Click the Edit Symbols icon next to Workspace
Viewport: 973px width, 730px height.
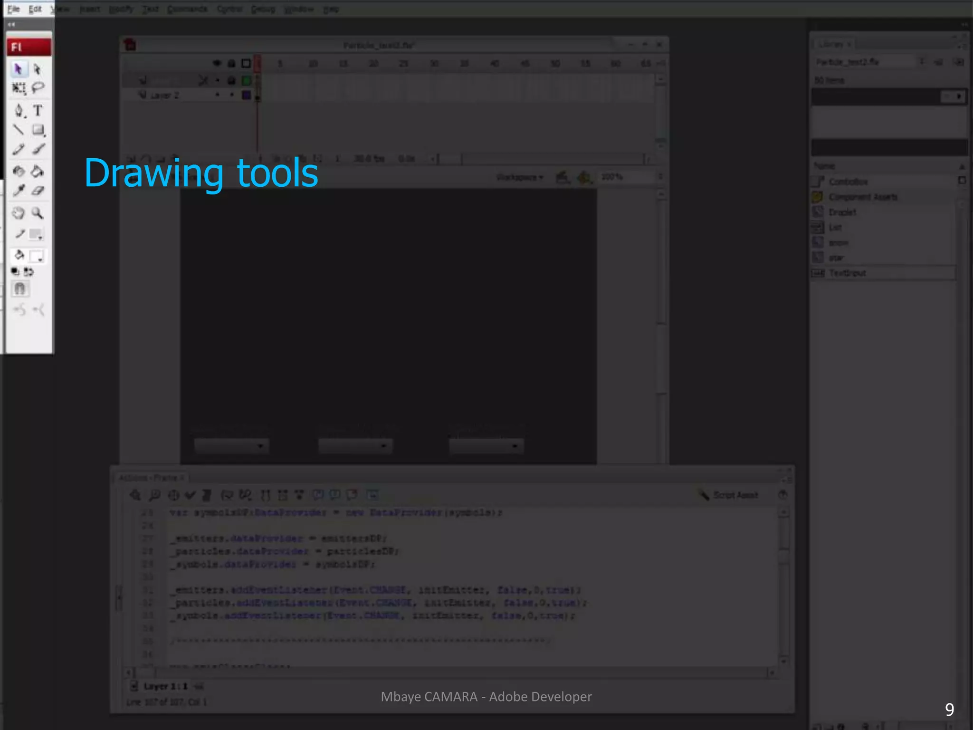tap(584, 177)
